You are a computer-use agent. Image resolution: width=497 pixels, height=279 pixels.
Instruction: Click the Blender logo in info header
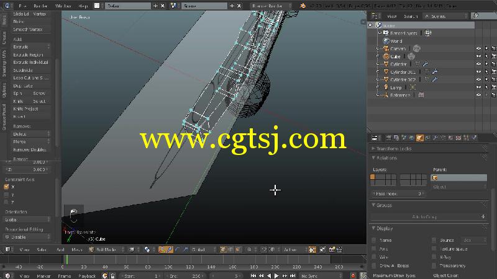tap(303, 6)
